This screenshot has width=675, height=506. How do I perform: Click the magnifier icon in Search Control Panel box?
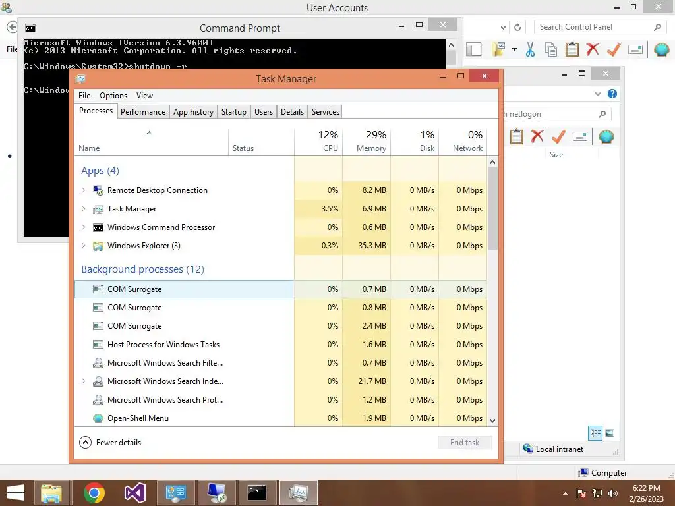click(657, 27)
